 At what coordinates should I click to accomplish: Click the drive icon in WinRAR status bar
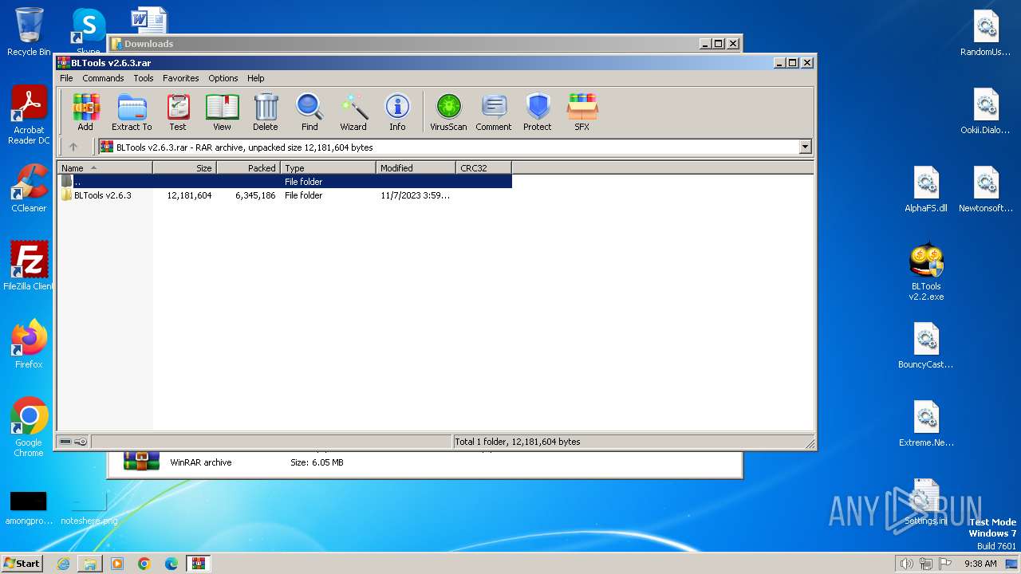tap(65, 442)
